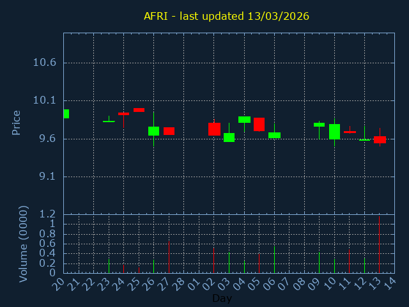Select the red candlestick on day 27
Viewport: 409px width, 307px height.
[169, 131]
